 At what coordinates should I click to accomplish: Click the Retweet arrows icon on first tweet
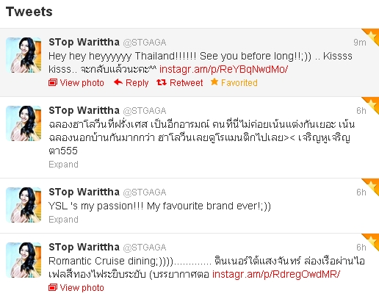point(162,82)
